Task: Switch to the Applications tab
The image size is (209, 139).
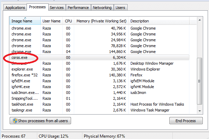Action: pos(16,8)
